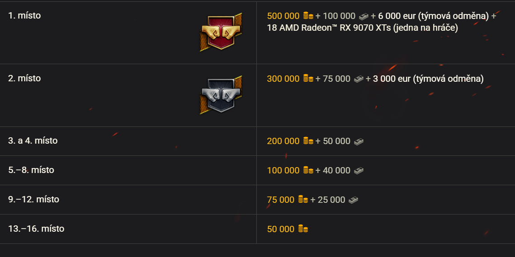Image resolution: width=515 pixels, height=257 pixels.
Task: Click gold coins icon beside 200 000
Action: [x=308, y=141]
